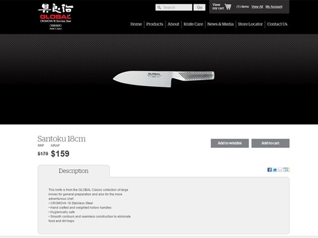Email this product using envelope icon

click(280, 170)
